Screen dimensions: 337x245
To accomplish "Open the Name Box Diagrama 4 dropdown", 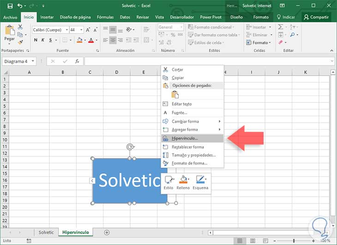I will [33, 61].
